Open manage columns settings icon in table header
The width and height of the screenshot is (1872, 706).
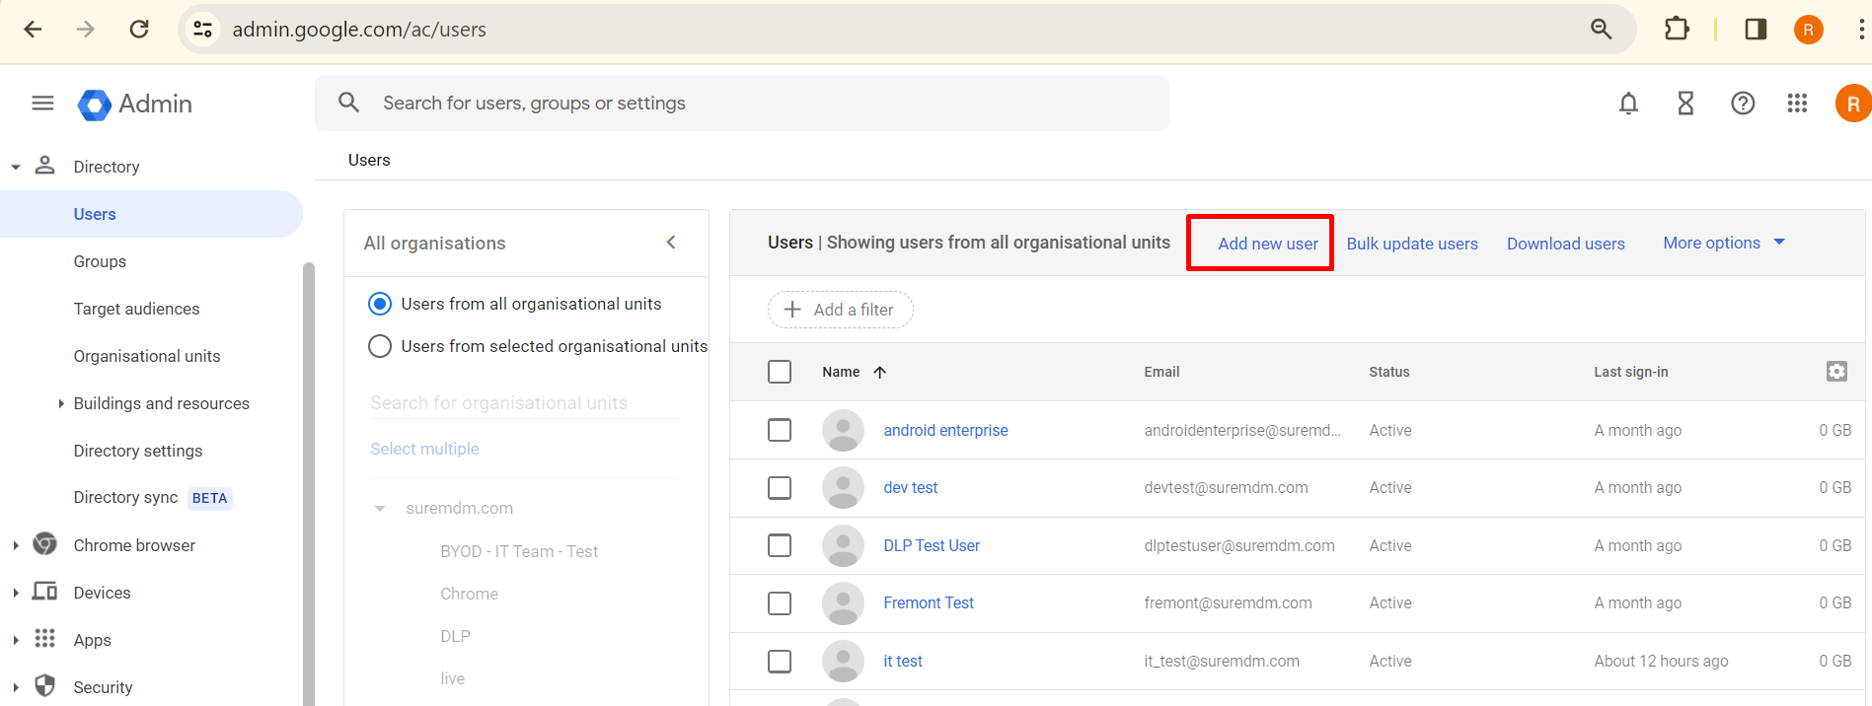tap(1836, 372)
